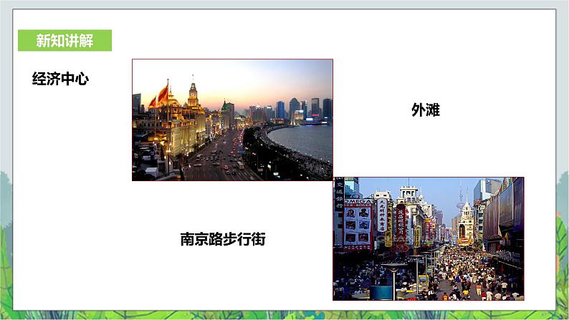The width and height of the screenshot is (569, 320).
Task: Click the white domed building at street end
Action: (x=467, y=218)
